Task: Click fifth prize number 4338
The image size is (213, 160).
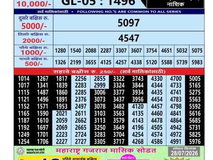Action: pyautogui.click(x=136, y=62)
